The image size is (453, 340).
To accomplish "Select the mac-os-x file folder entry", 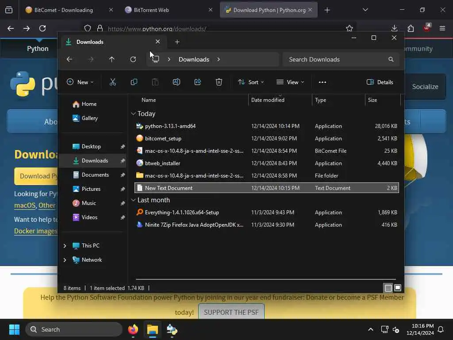I will pyautogui.click(x=266, y=175).
